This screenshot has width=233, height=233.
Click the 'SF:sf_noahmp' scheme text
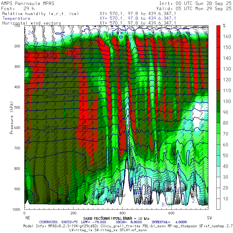tap(212, 226)
